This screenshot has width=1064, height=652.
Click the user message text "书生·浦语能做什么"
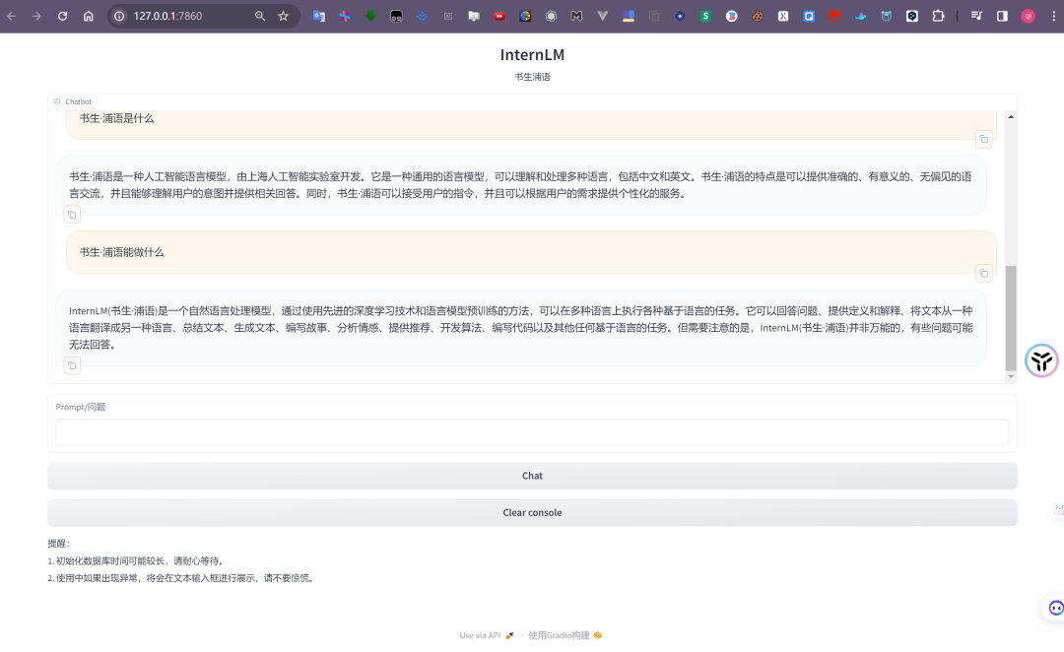coord(121,252)
